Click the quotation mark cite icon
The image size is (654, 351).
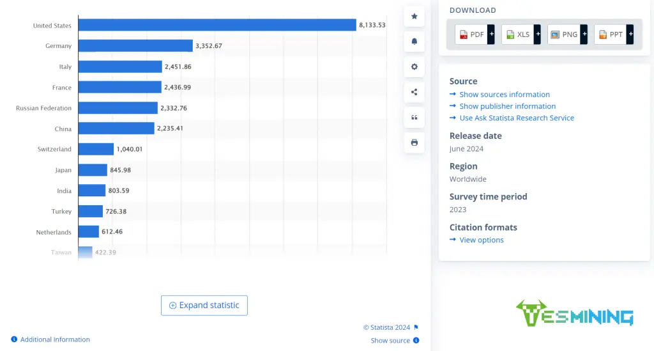[x=414, y=117]
